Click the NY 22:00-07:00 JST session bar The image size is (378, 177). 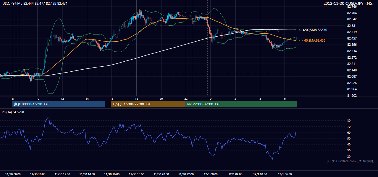pos(241,104)
